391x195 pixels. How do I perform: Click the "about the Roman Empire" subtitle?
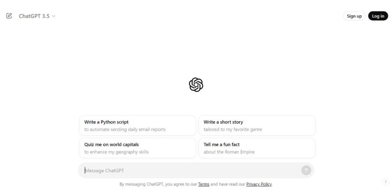229,152
